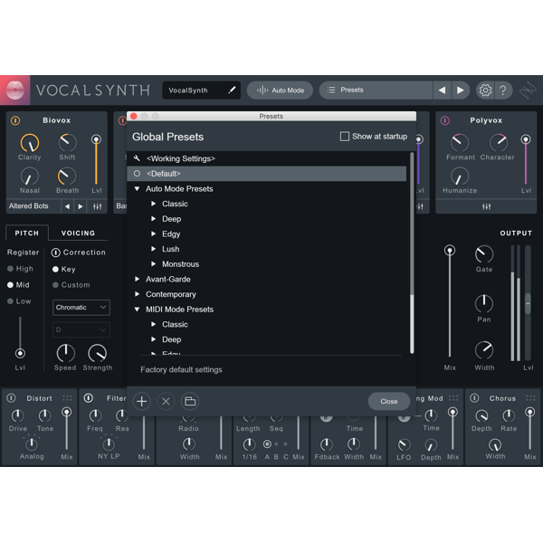Select next Biovox preset arrow
This screenshot has width=543, height=543.
coord(81,206)
